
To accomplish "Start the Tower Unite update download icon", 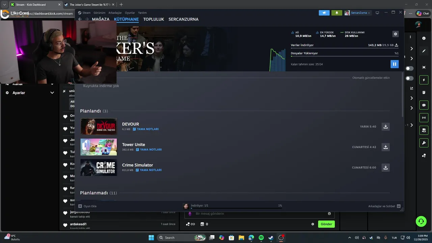I will [x=385, y=147].
